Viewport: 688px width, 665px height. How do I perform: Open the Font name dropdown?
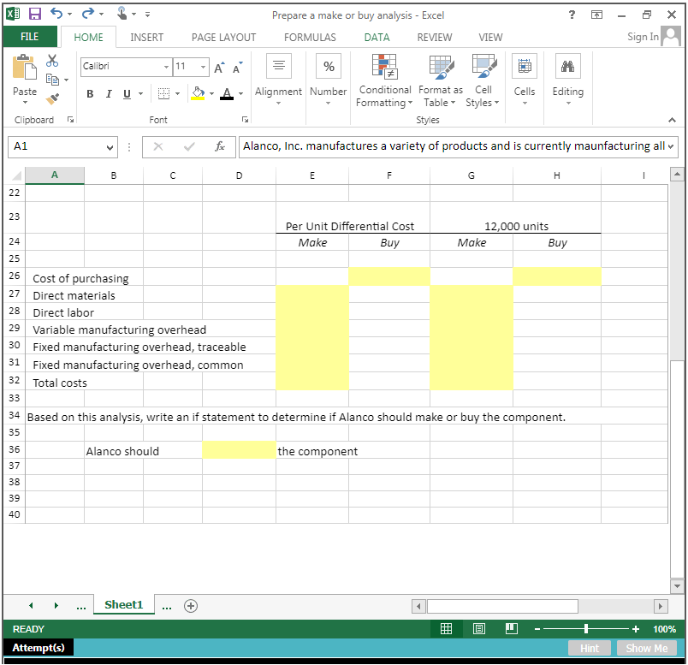point(166,67)
